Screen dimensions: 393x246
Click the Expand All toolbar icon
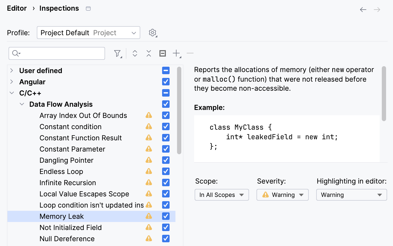click(x=135, y=53)
